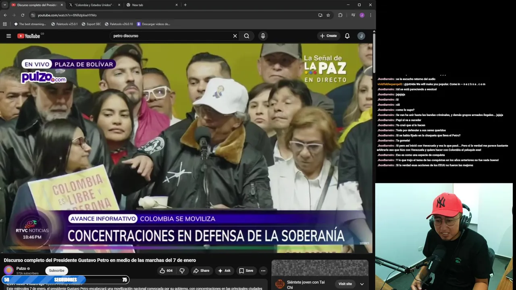Open site information icon in address bar

pos(33,15)
